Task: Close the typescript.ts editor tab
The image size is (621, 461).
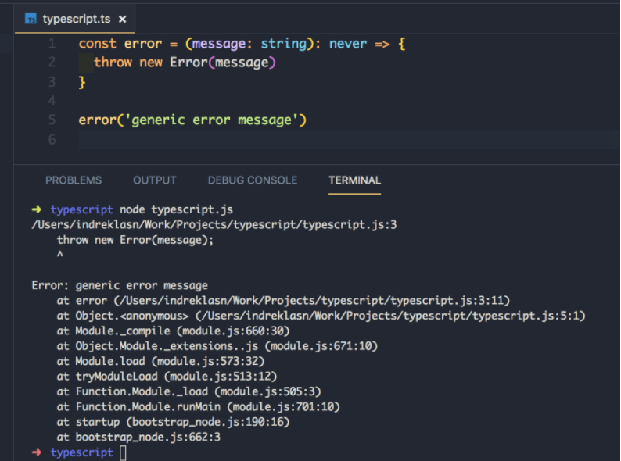Action: coord(122,19)
